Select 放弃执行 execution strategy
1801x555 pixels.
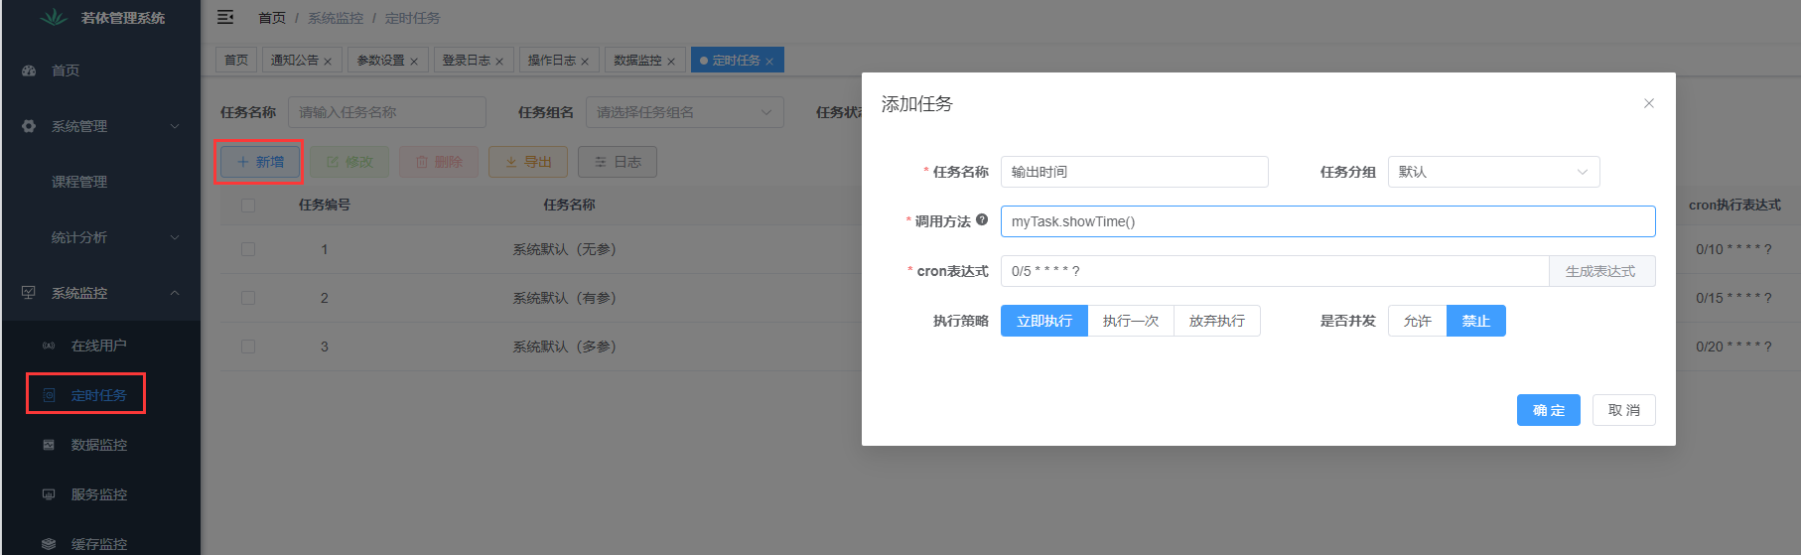[1217, 321]
